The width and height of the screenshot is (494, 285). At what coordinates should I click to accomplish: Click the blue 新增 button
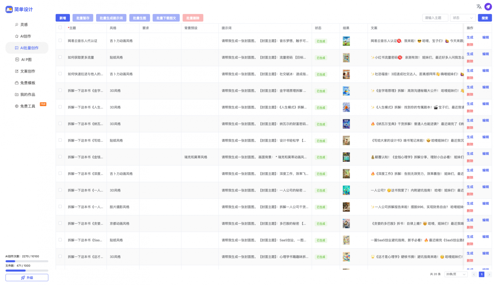coord(63,18)
